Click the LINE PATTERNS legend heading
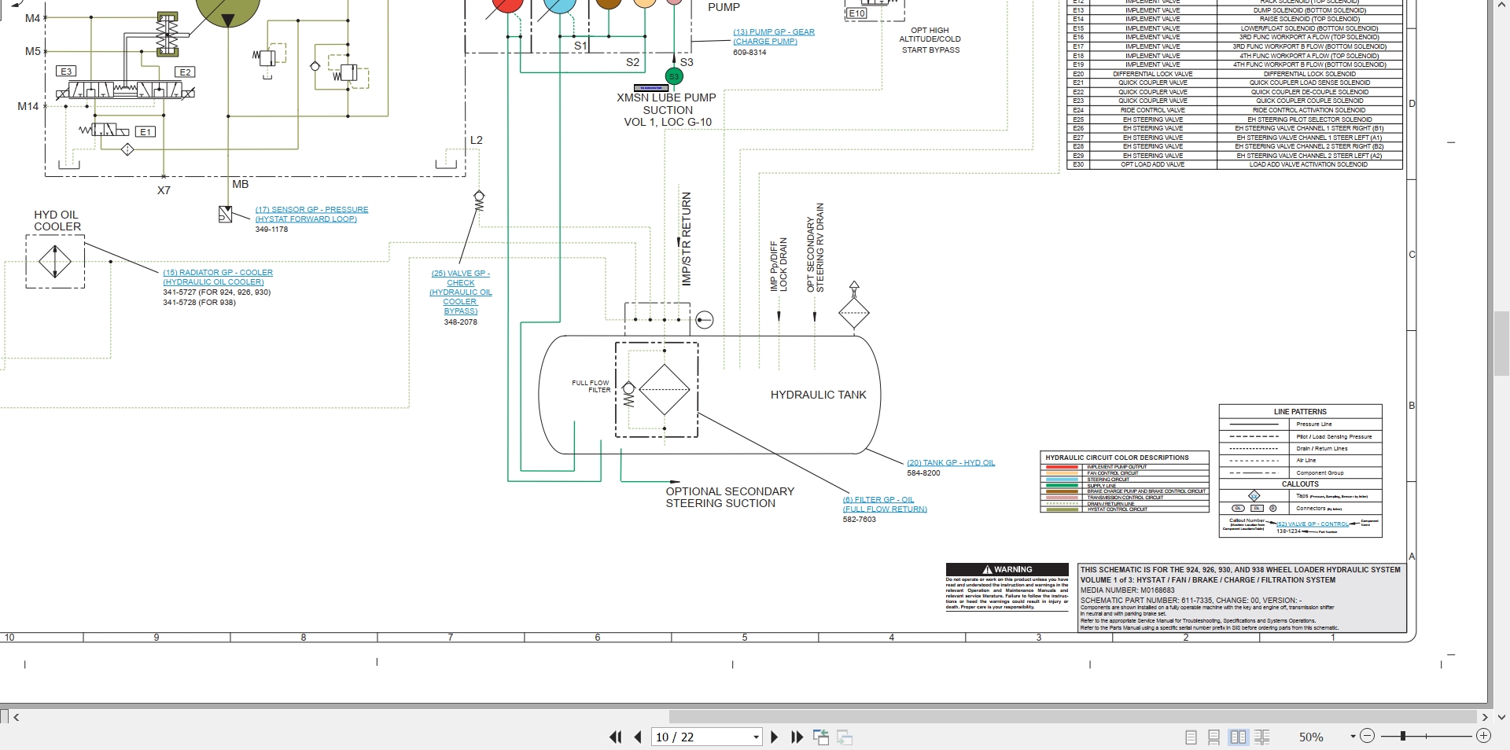This screenshot has width=1510, height=750. 1300,411
